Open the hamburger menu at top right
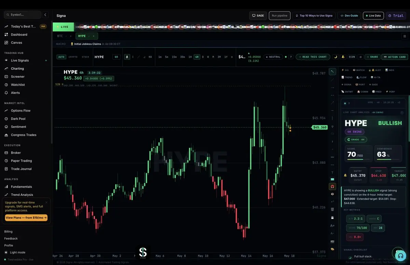Screen dimensions: 410x265 [405, 36]
